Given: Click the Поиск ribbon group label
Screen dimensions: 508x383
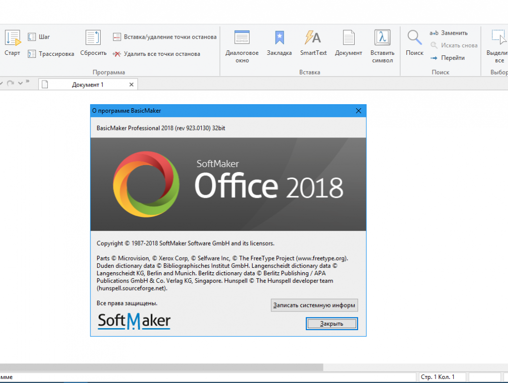Looking at the screenshot, I should (x=440, y=72).
